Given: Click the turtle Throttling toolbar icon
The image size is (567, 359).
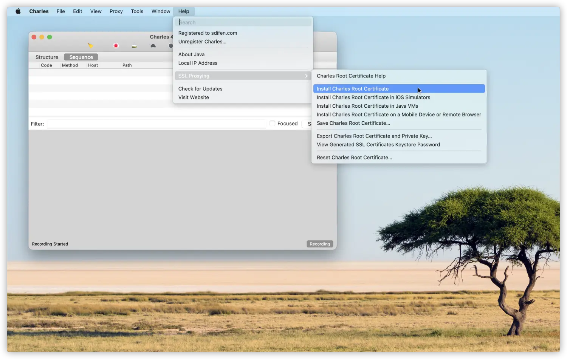Looking at the screenshot, I should (153, 46).
